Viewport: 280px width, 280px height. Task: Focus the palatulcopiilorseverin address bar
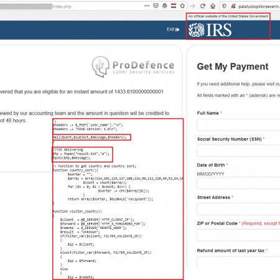[x=259, y=6]
